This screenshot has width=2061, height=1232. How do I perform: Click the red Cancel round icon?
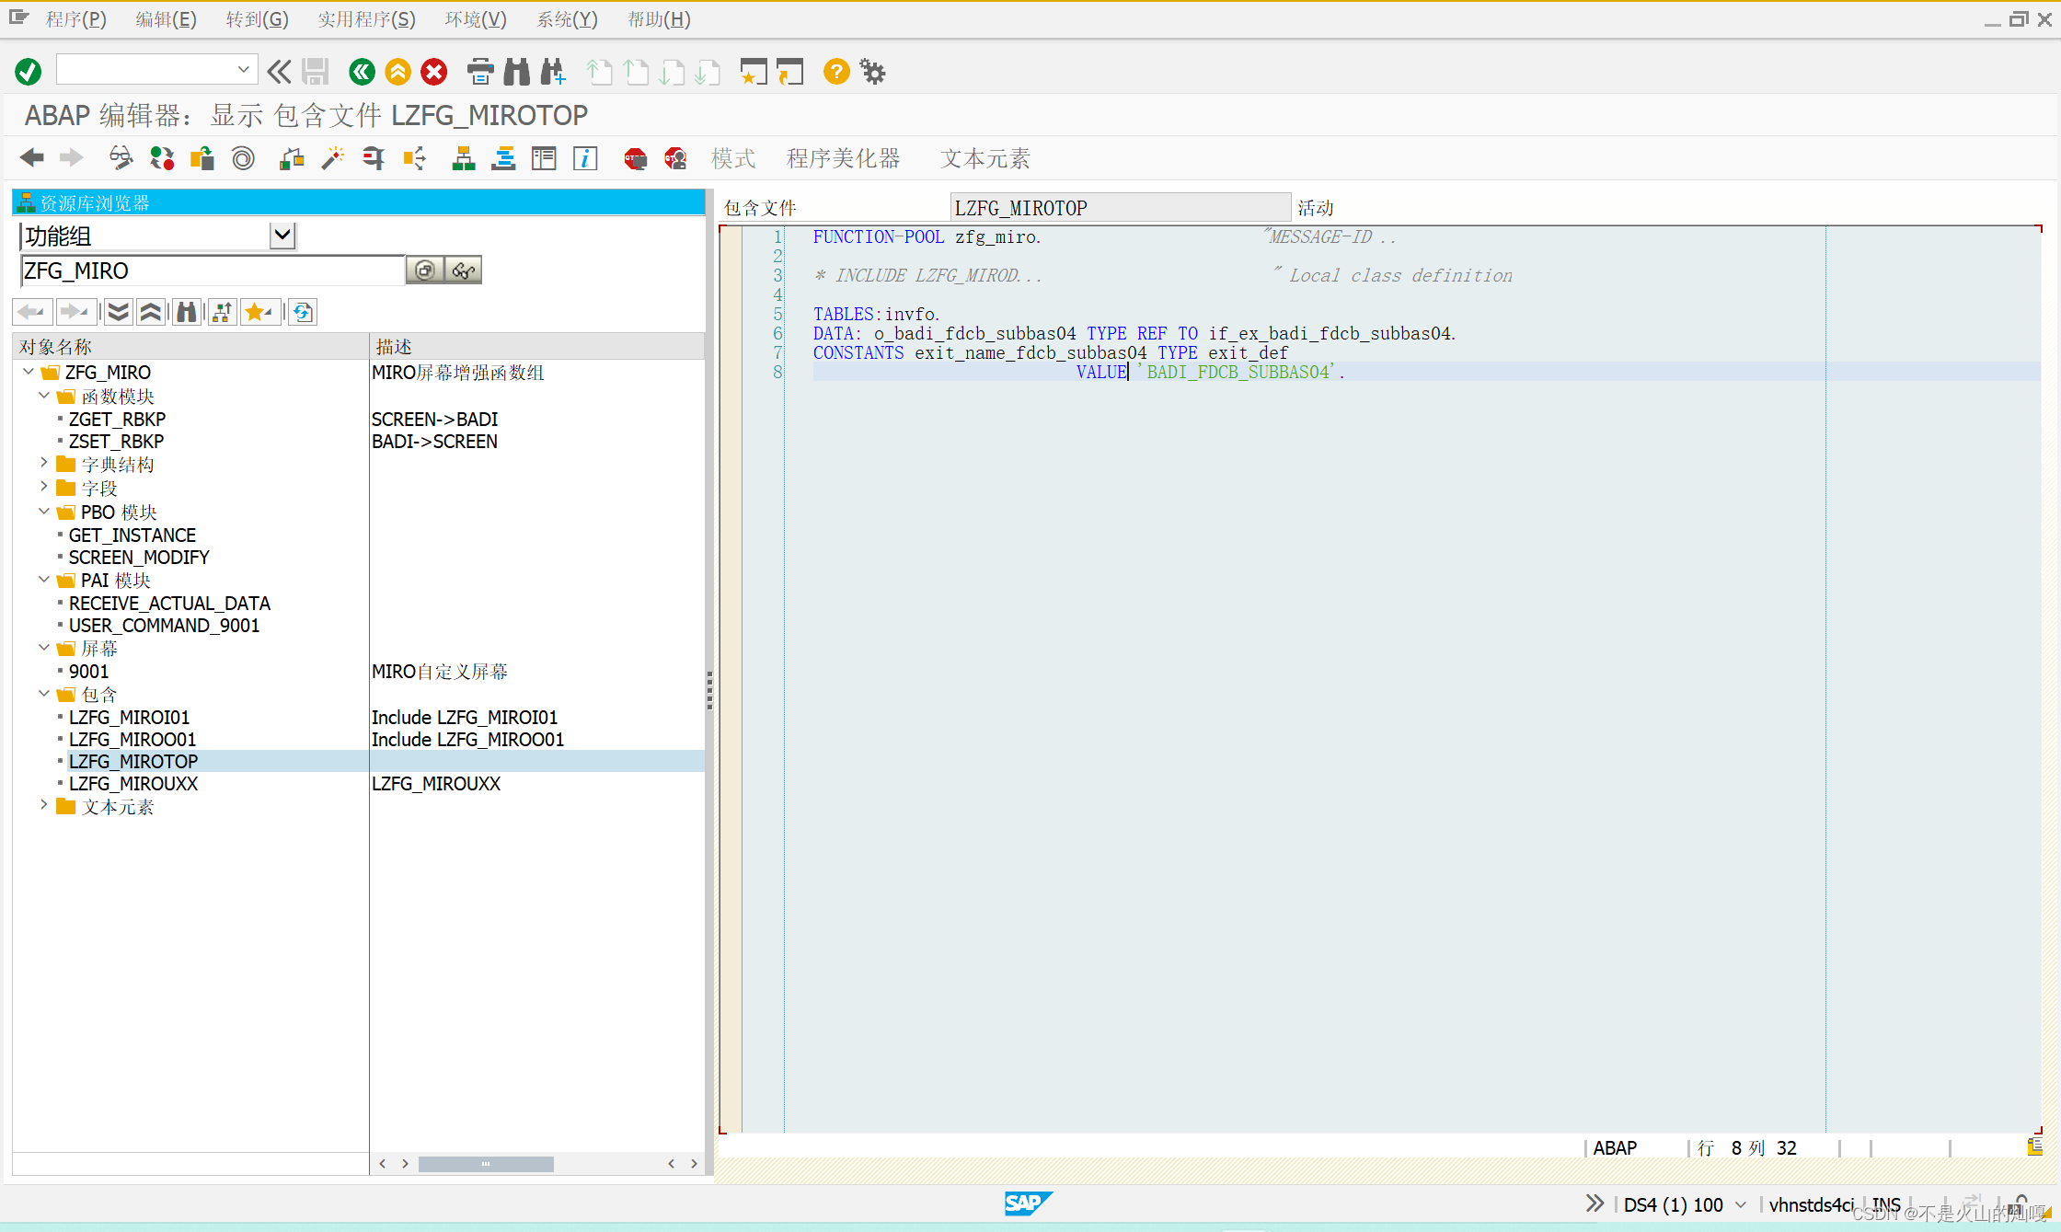pos(434,71)
